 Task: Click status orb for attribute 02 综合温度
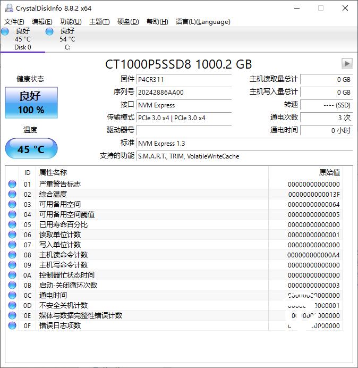point(12,194)
